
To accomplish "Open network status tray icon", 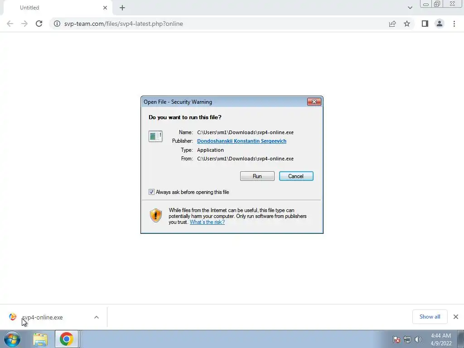I will coord(407,339).
